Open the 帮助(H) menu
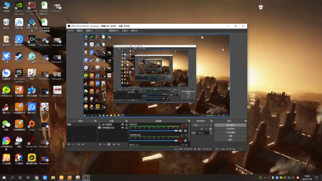The width and height of the screenshot is (322, 181). (x=134, y=31)
